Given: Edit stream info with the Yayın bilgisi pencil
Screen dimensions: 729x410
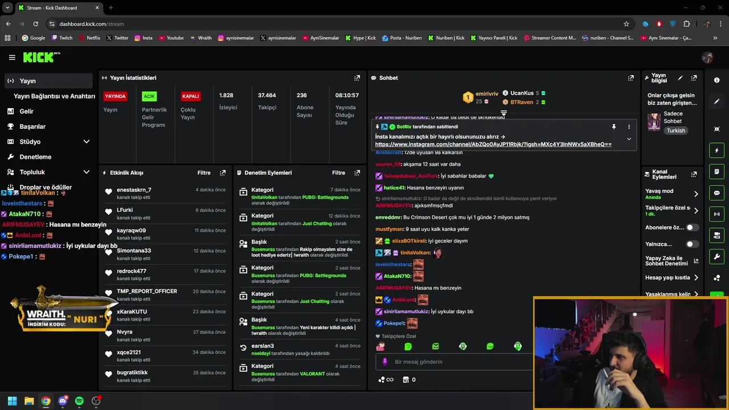Looking at the screenshot, I should tap(680, 78).
